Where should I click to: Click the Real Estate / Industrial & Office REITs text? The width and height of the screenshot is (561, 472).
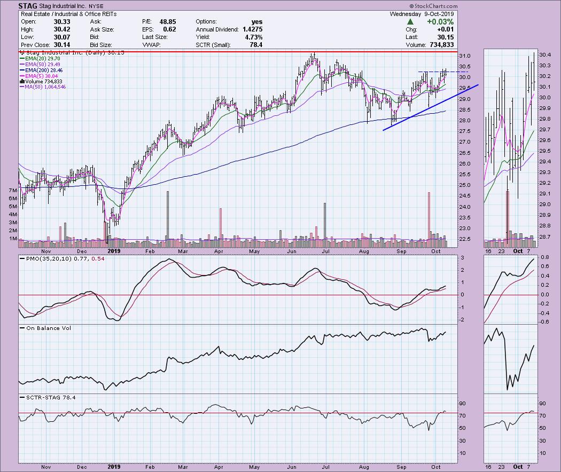pyautogui.click(x=69, y=14)
